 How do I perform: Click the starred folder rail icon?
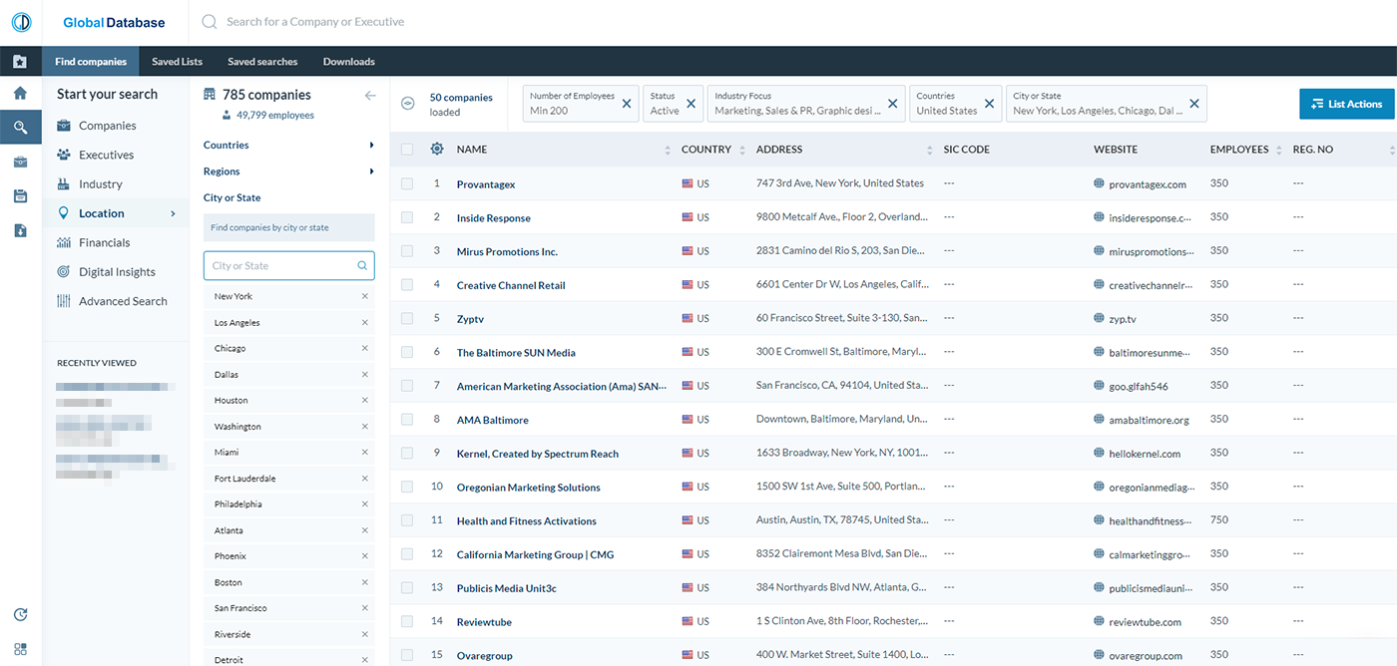pos(20,62)
